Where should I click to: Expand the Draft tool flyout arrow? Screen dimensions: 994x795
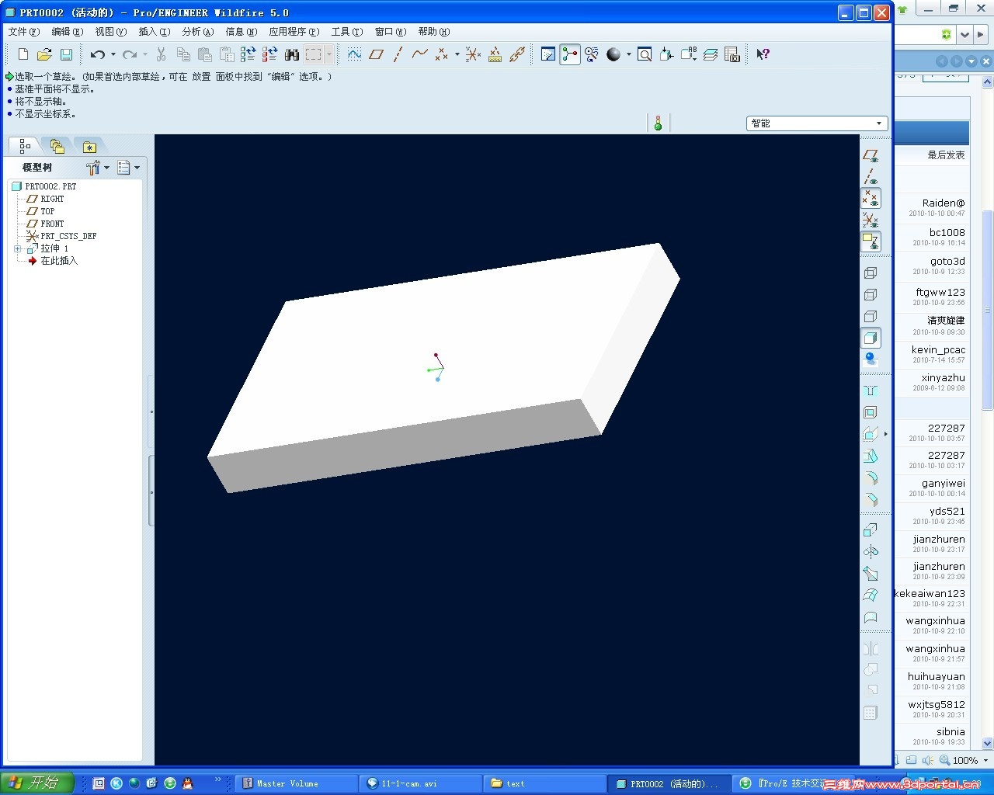pos(886,434)
